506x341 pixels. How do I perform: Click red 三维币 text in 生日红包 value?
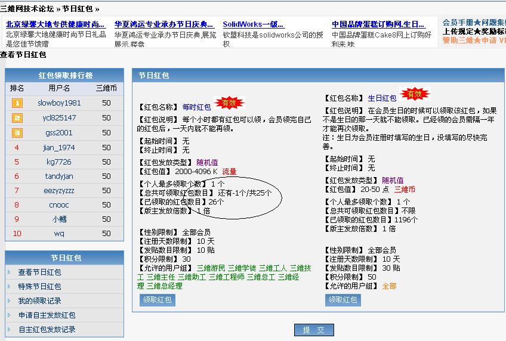click(405, 189)
